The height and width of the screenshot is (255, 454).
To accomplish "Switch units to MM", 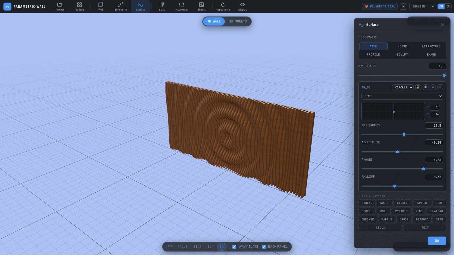I will click(x=441, y=6).
